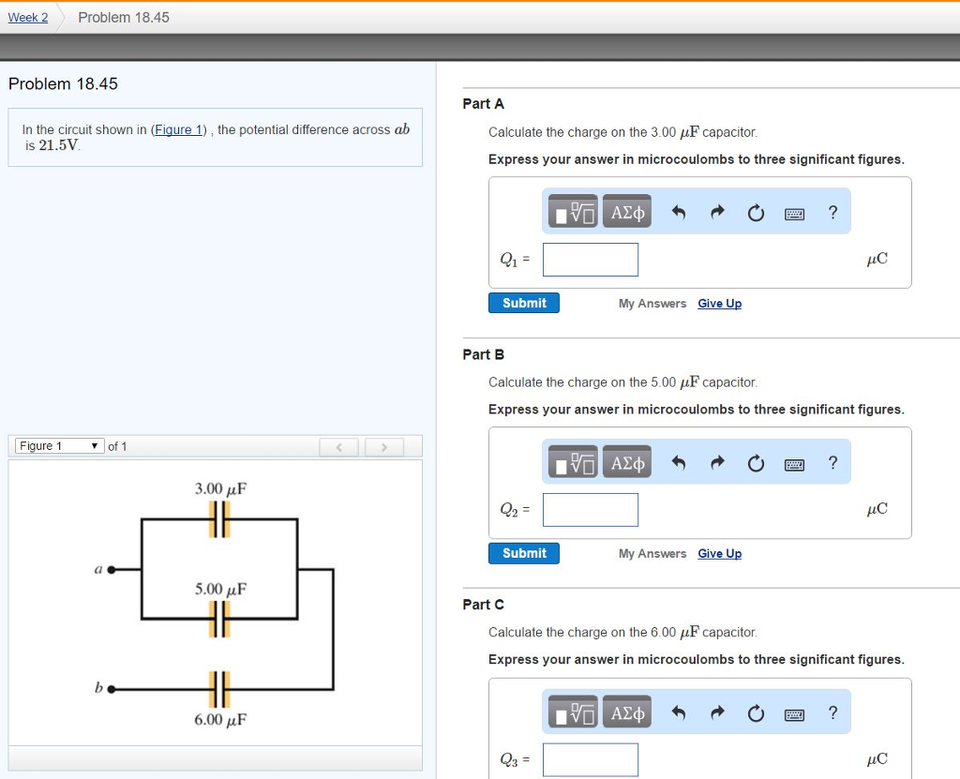The width and height of the screenshot is (960, 779).
Task: Give Up on Part B
Action: click(719, 553)
